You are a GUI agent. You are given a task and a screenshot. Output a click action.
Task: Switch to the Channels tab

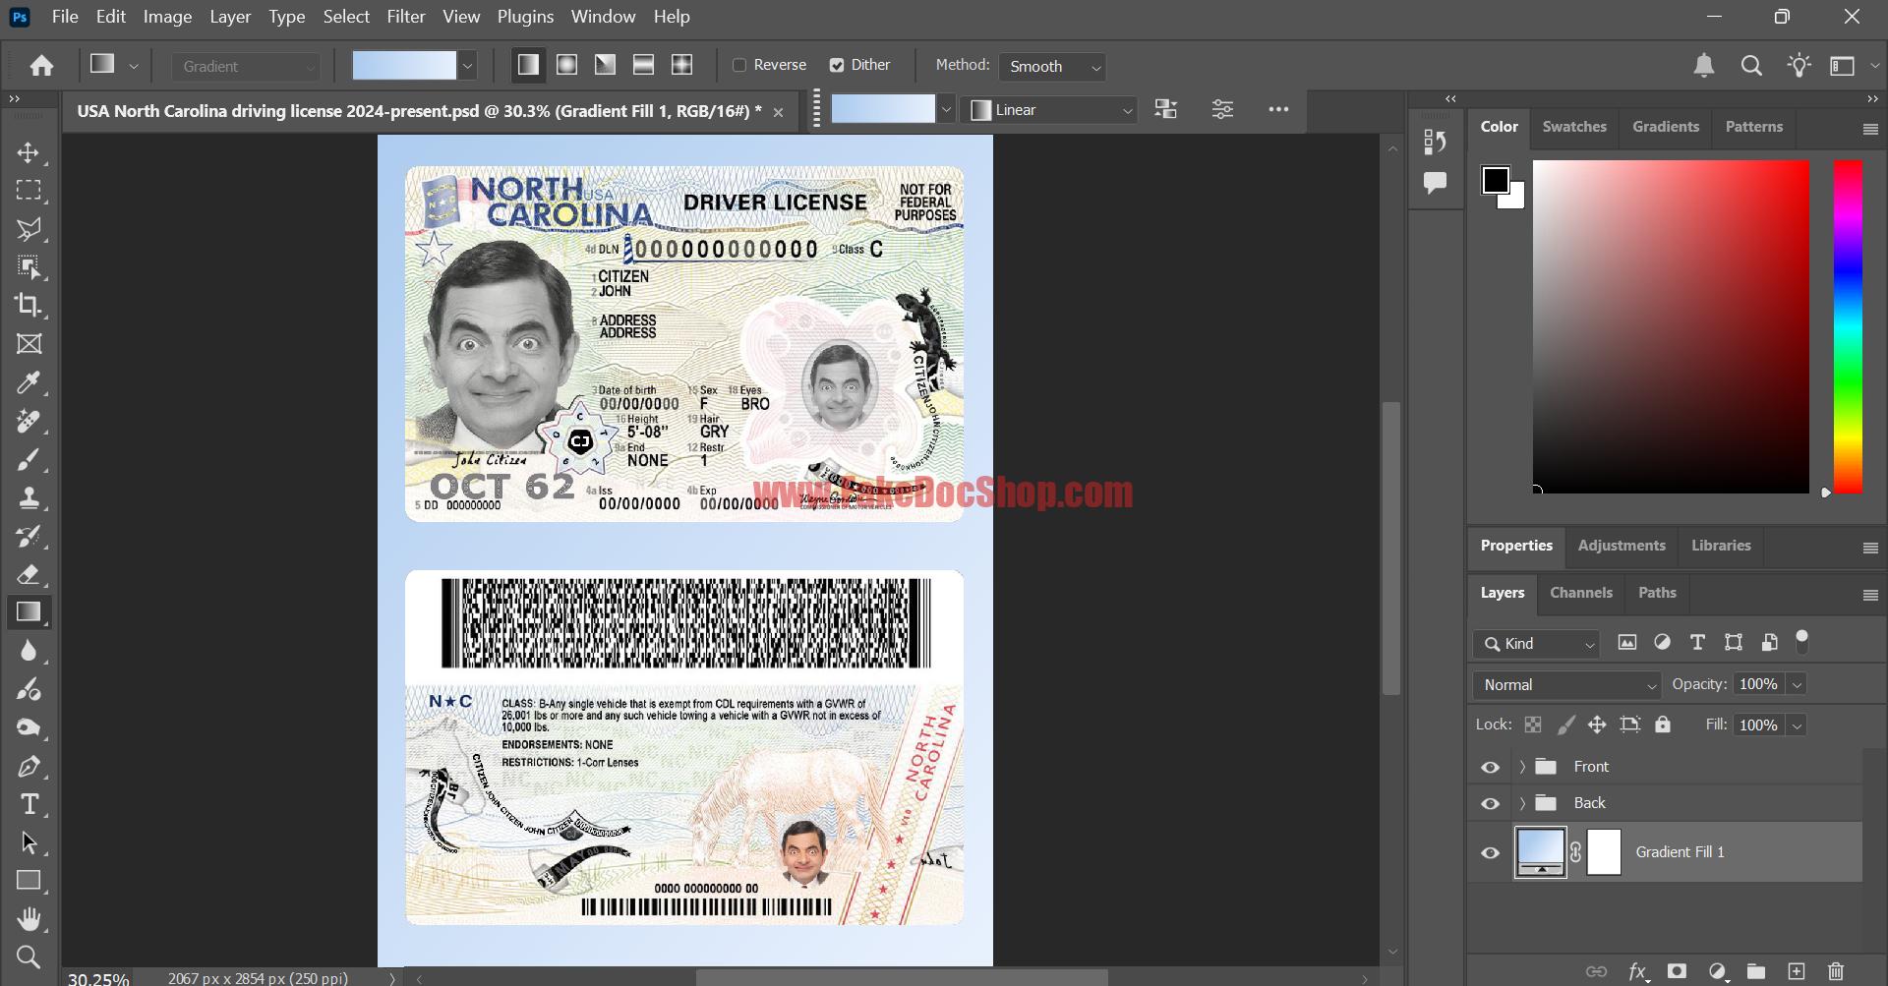[x=1581, y=593]
